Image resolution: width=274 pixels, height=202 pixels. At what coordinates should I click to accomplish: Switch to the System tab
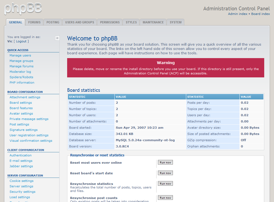pos(176,22)
